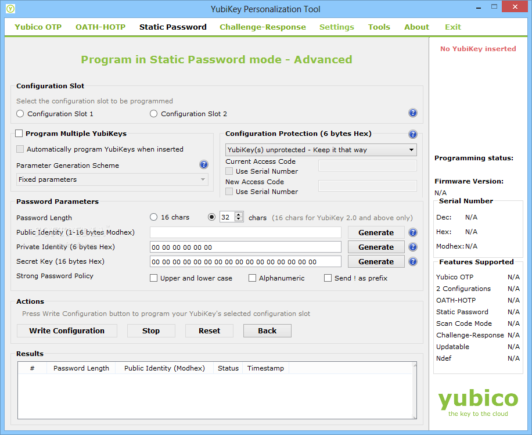Select Configuration Slot 2
Viewport: 532px width, 435px height.
[154, 114]
